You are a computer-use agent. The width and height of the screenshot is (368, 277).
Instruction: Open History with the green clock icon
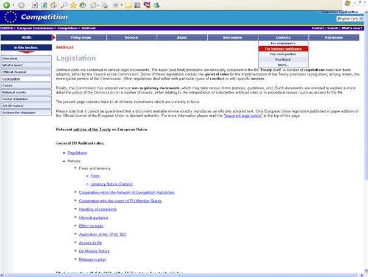pyautogui.click(x=83, y=5)
